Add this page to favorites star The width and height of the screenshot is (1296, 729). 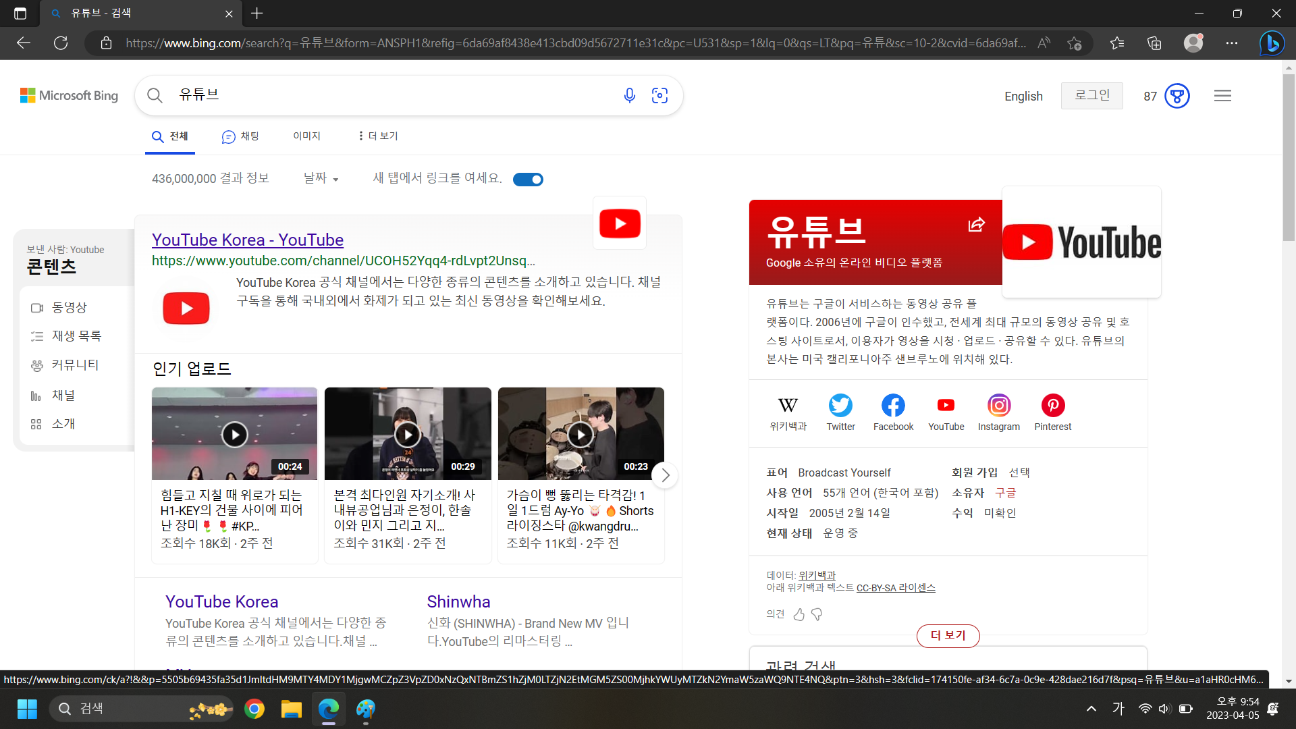[1075, 43]
